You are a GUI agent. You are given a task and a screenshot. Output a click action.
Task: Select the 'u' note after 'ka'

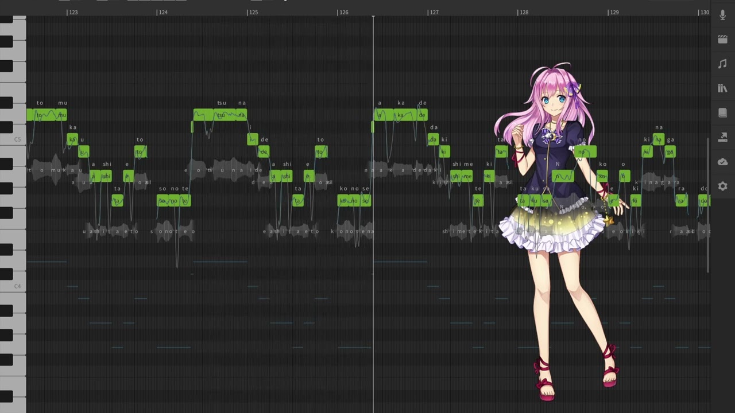[x=83, y=152]
